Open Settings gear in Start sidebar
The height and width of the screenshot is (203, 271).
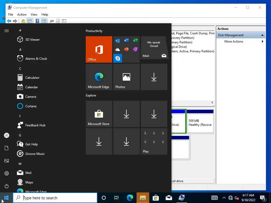click(x=7, y=173)
